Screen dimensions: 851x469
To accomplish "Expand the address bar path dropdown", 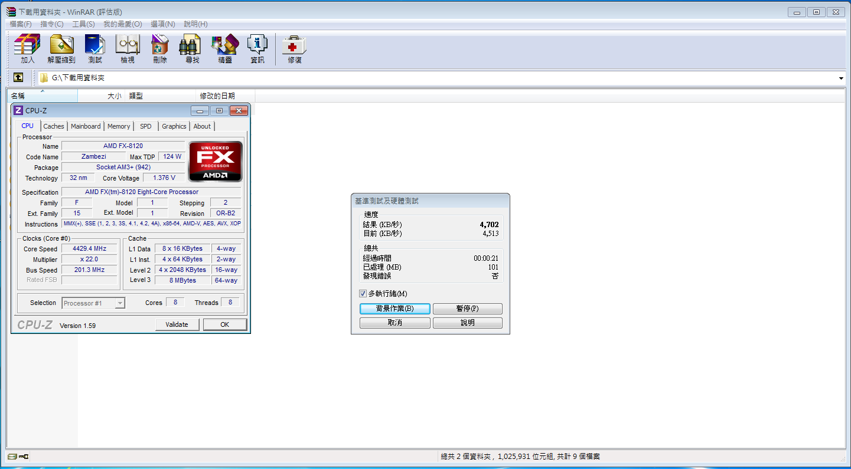I will 841,78.
